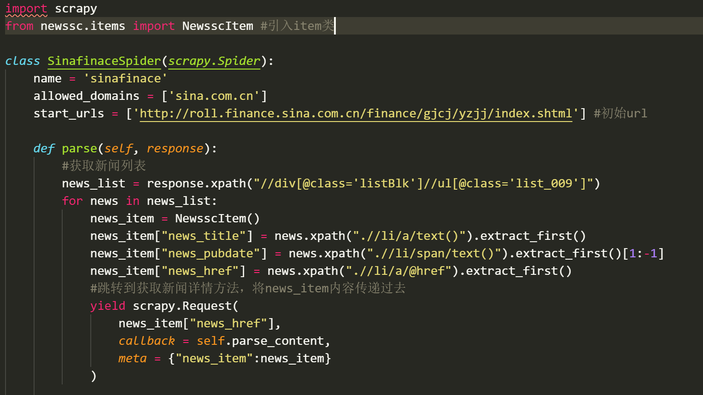The image size is (703, 395).
Task: Click the #获取新闻列表 comment line
Action: click(x=104, y=166)
